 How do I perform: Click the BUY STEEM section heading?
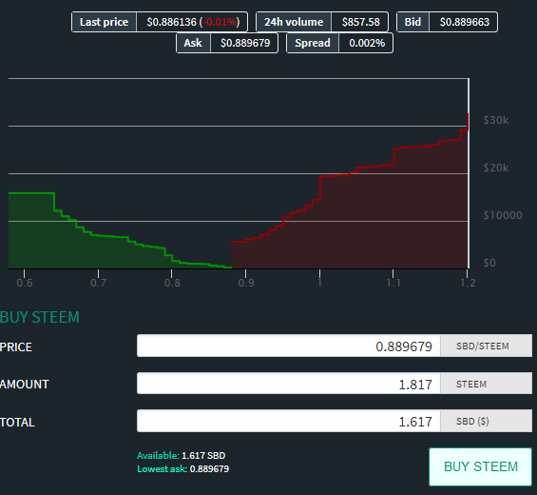point(40,317)
